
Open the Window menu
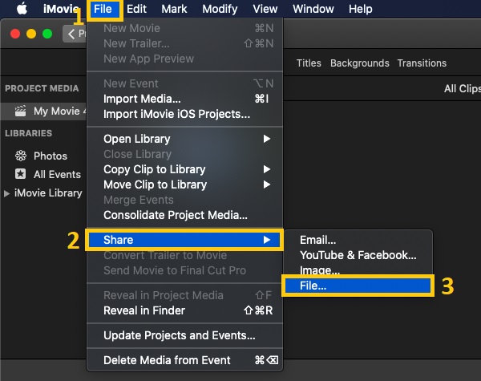pyautogui.click(x=313, y=9)
